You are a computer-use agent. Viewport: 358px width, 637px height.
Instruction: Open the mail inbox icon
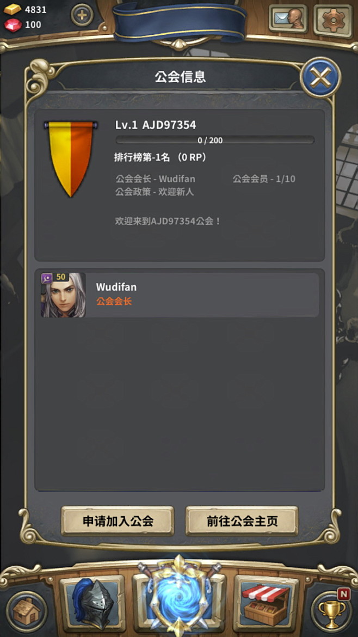(288, 19)
